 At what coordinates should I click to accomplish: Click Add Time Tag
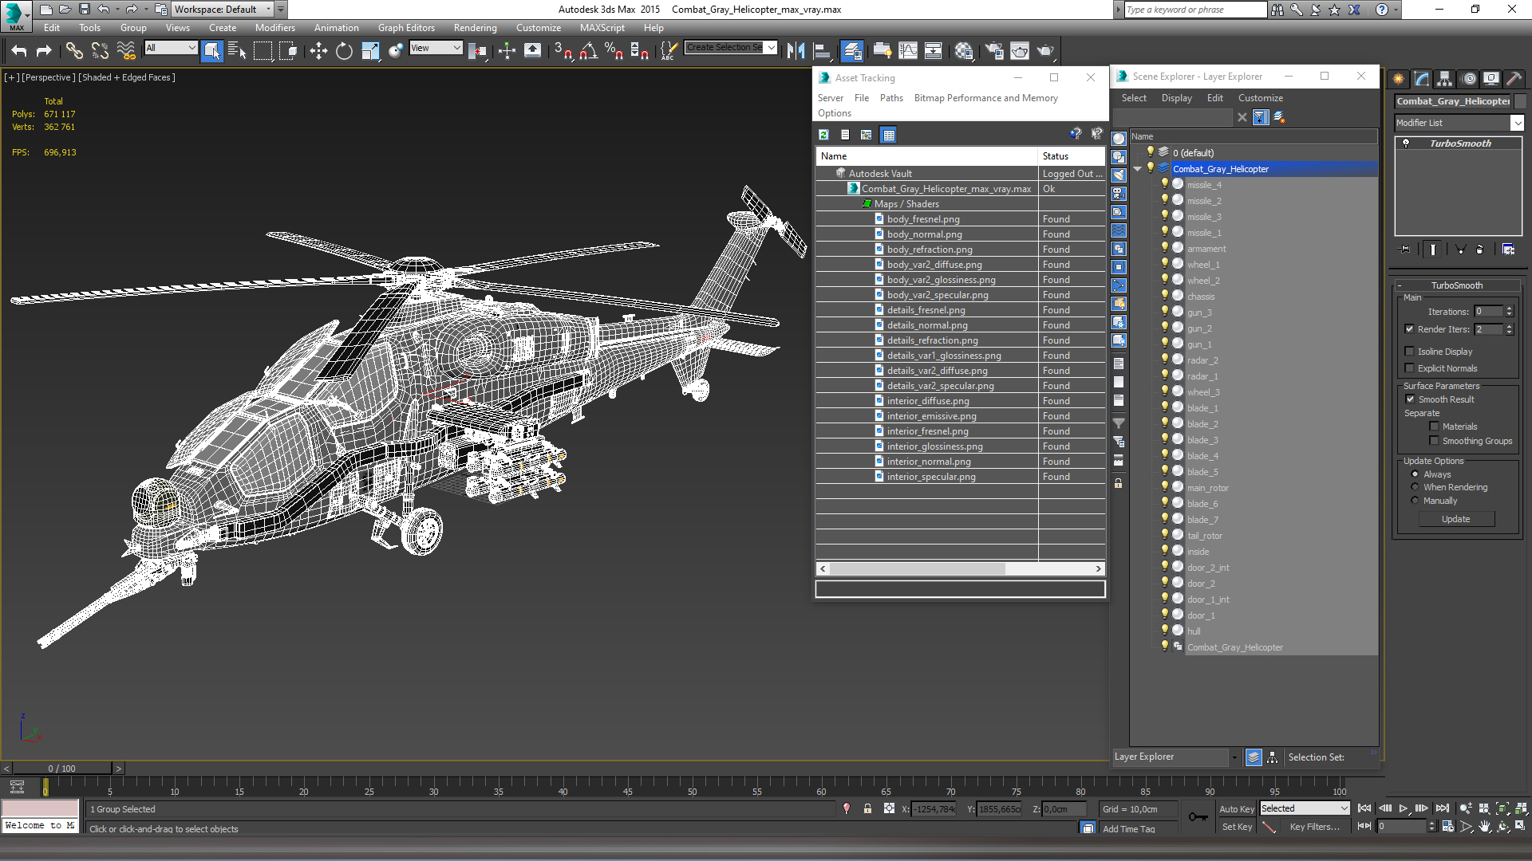1128,829
